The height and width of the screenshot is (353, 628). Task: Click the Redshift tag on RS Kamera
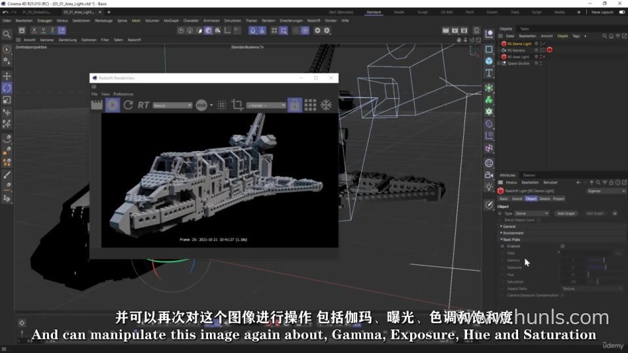click(549, 50)
